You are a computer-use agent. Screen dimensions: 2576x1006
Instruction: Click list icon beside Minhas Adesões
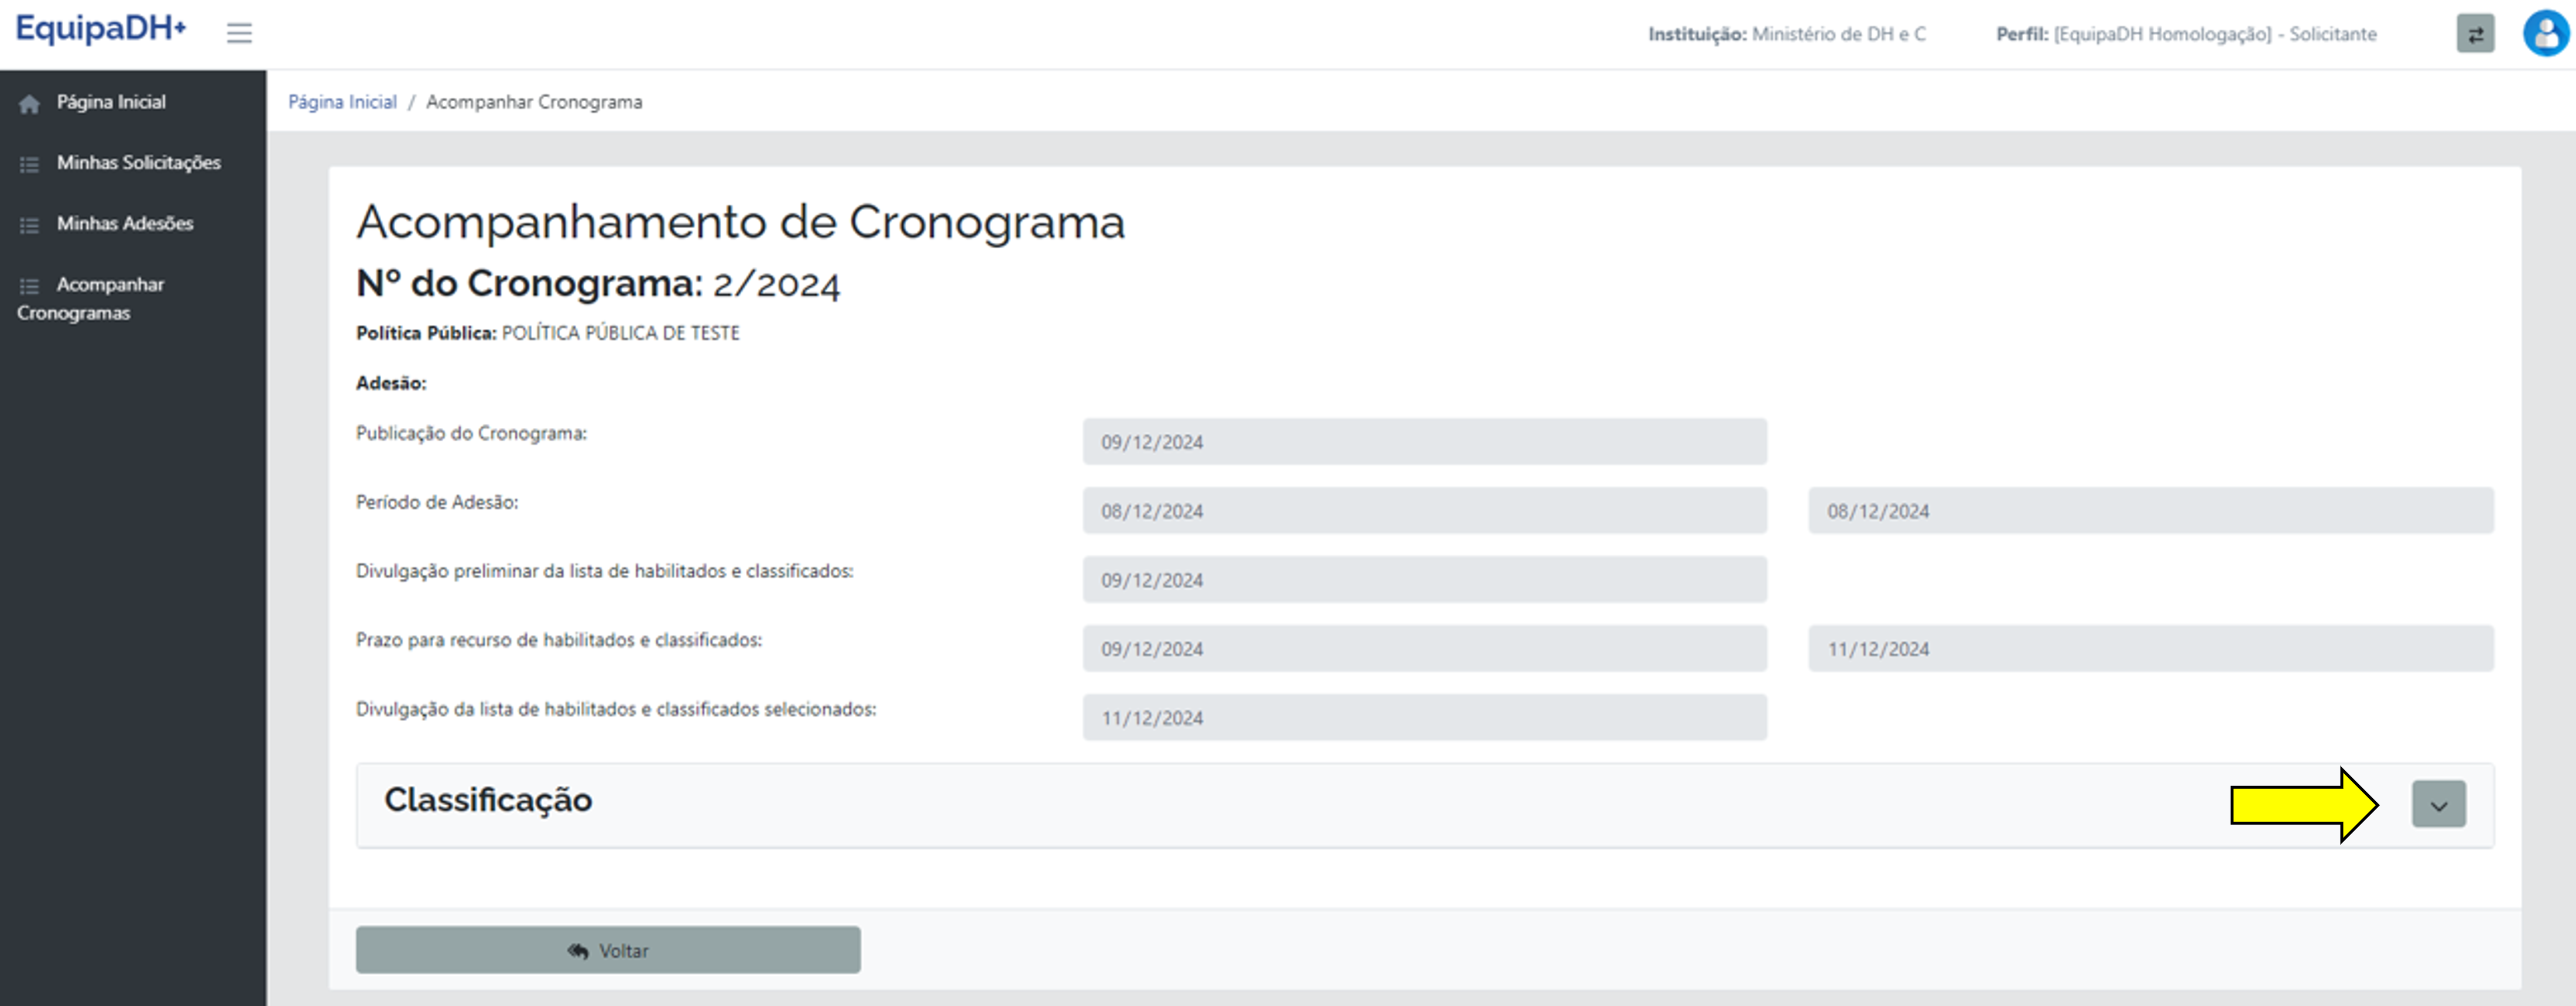tap(29, 225)
